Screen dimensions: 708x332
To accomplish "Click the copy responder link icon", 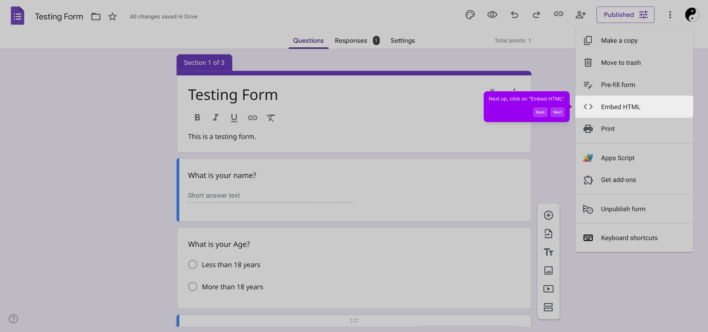I will click(558, 14).
